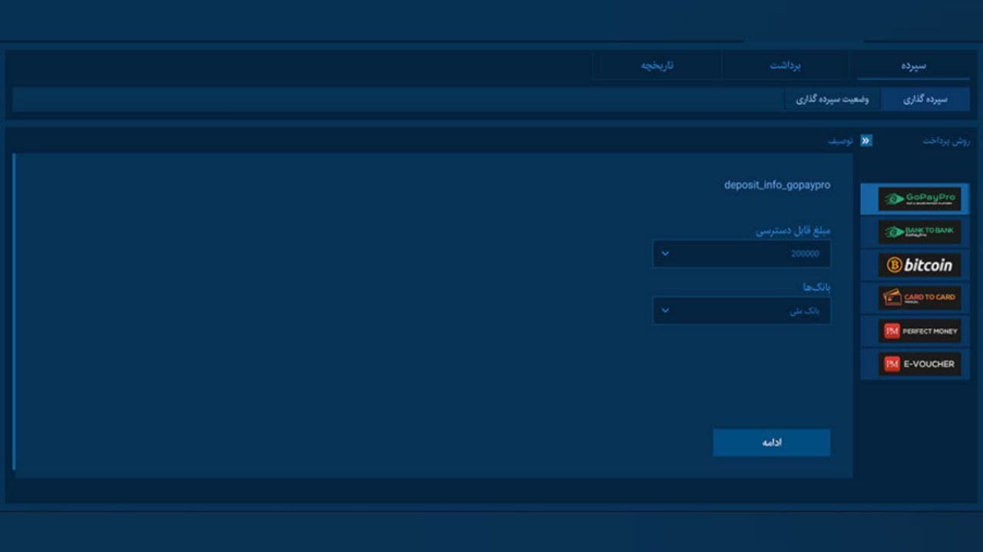Click the بانک‌ها field label
983x552 pixels.
816,287
